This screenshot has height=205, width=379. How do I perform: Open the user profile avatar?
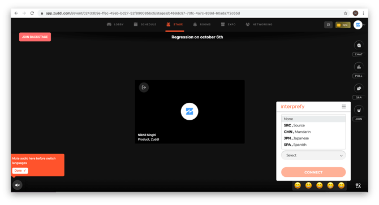coord(358,25)
